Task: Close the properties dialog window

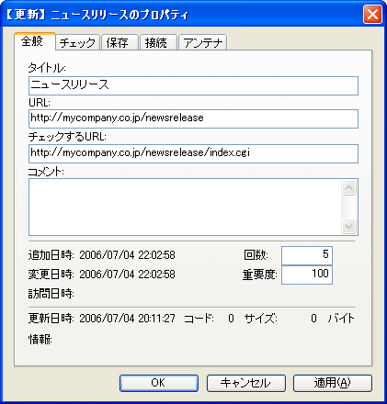Action: tap(372, 15)
